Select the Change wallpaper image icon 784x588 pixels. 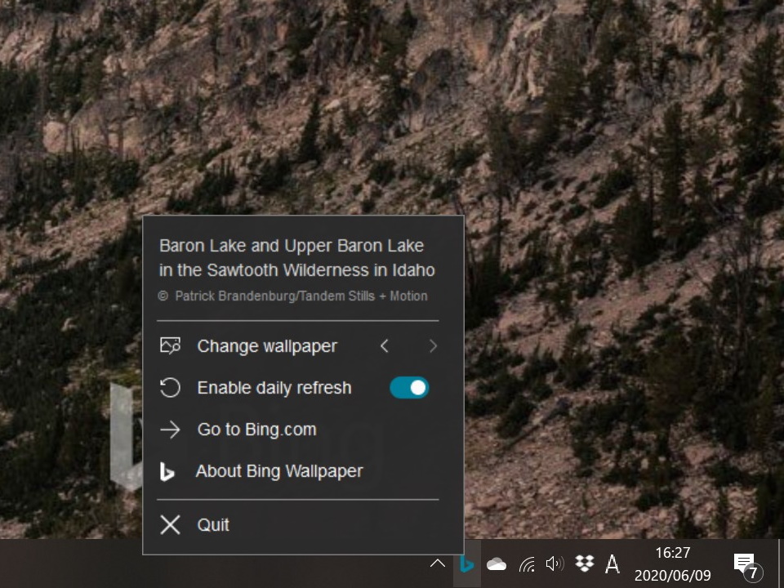[x=170, y=345]
